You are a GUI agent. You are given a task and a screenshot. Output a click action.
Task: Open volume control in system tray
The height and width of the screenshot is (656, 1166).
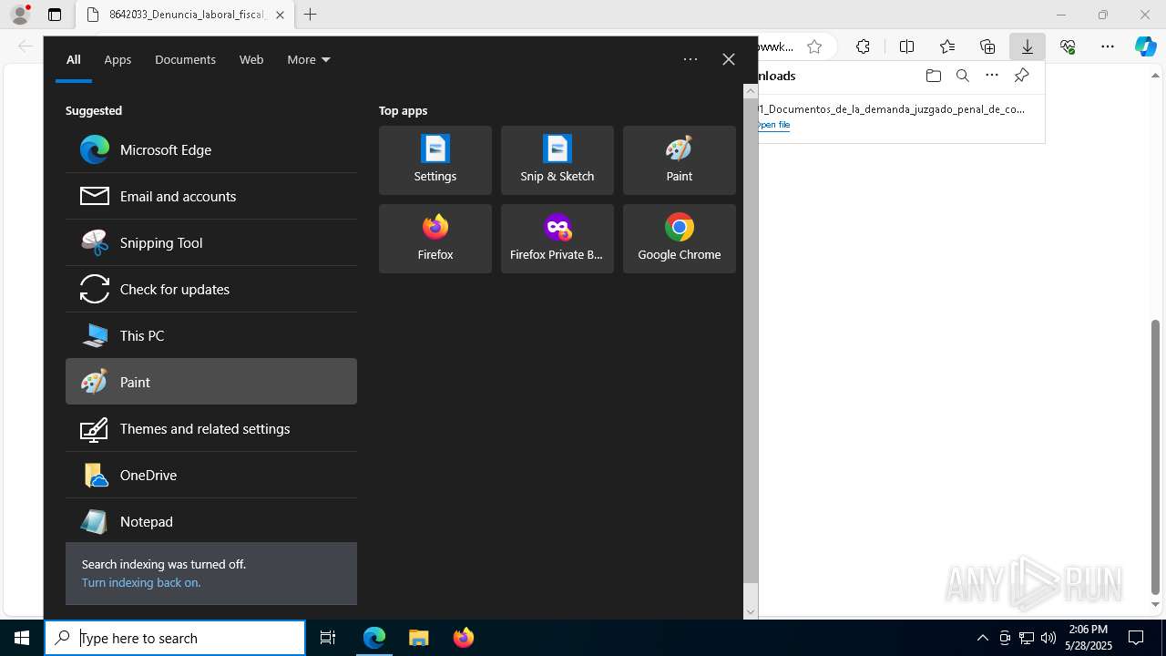(x=1048, y=638)
